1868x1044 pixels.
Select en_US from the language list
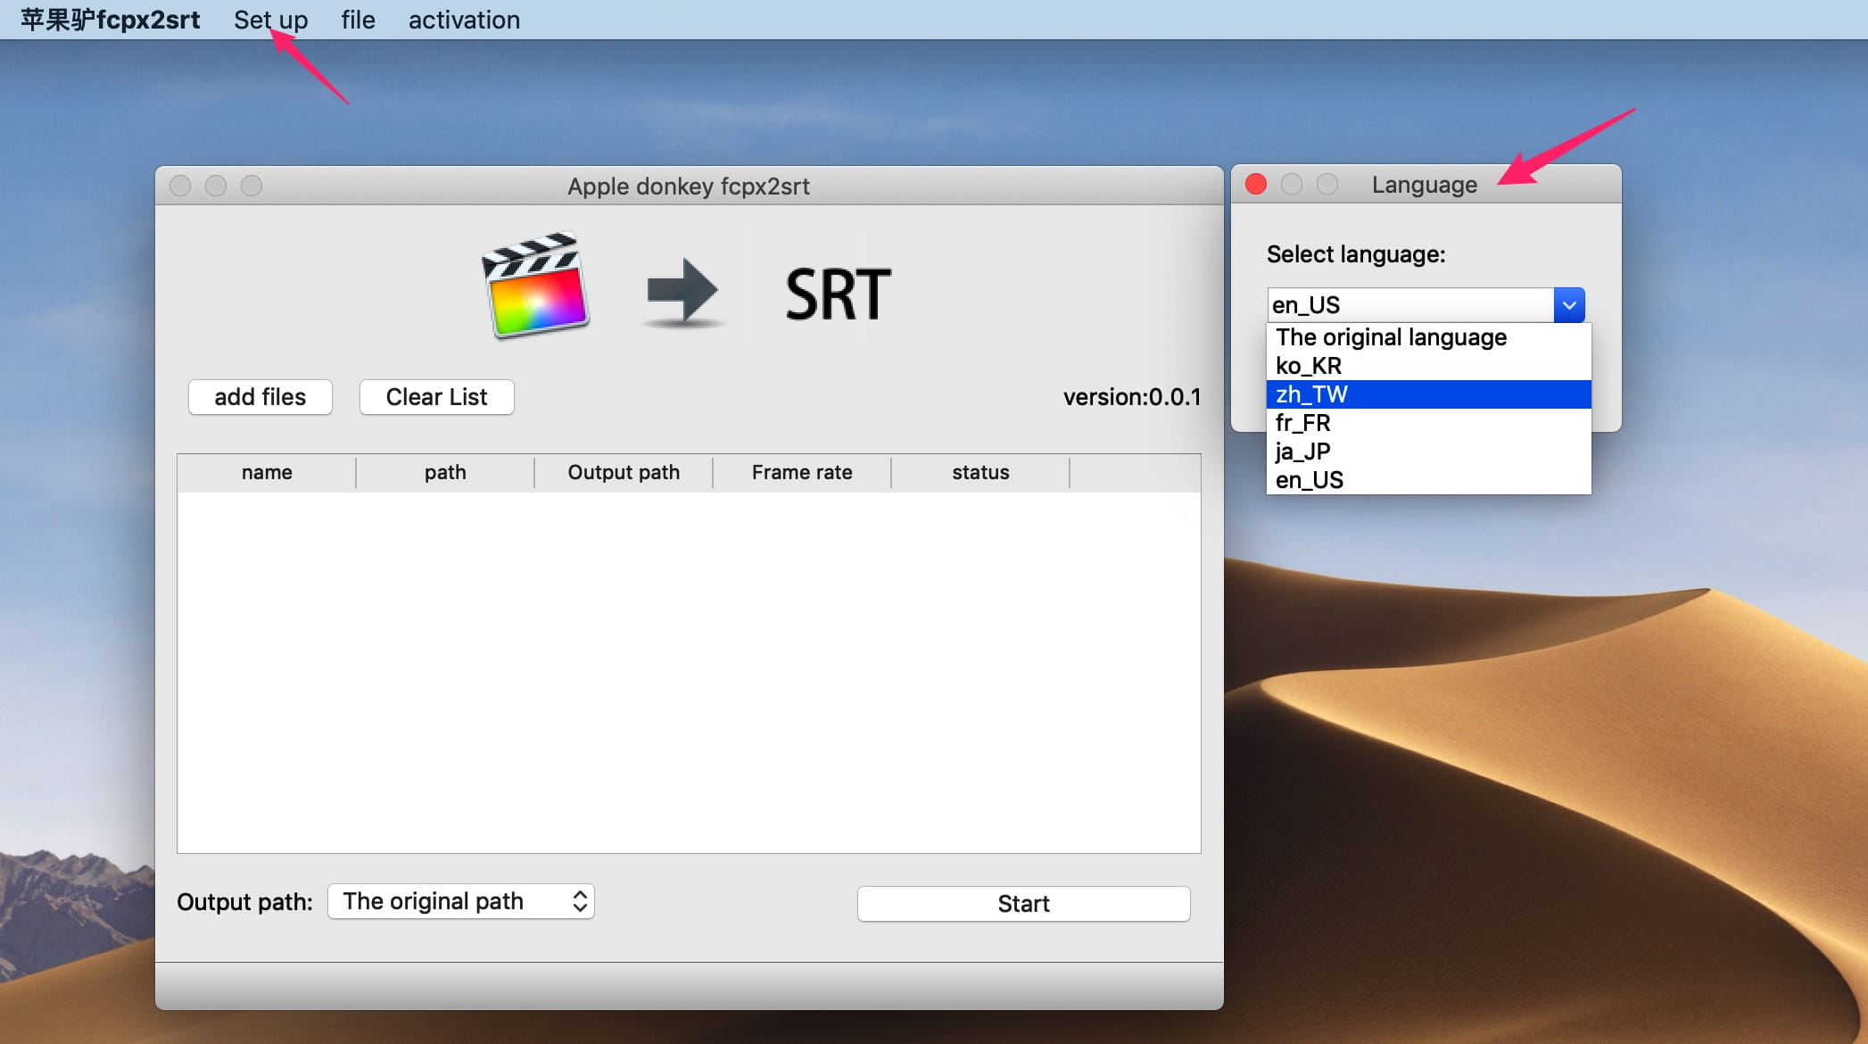[x=1428, y=480]
